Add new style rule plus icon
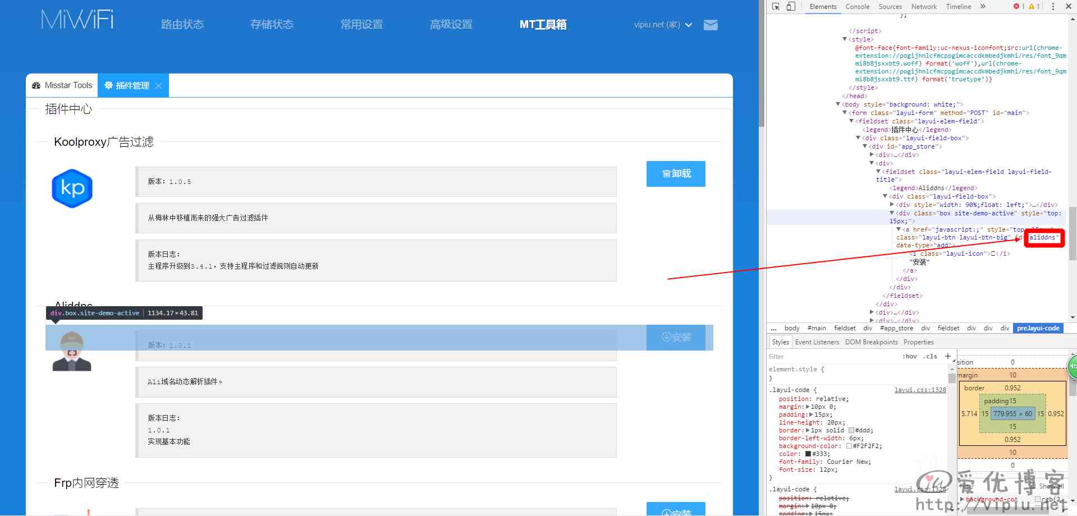1077x516 pixels. [948, 356]
